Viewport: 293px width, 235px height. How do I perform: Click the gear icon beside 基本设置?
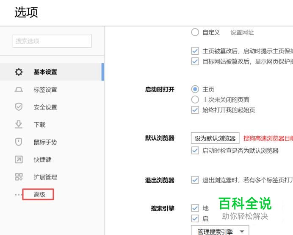pos(19,72)
